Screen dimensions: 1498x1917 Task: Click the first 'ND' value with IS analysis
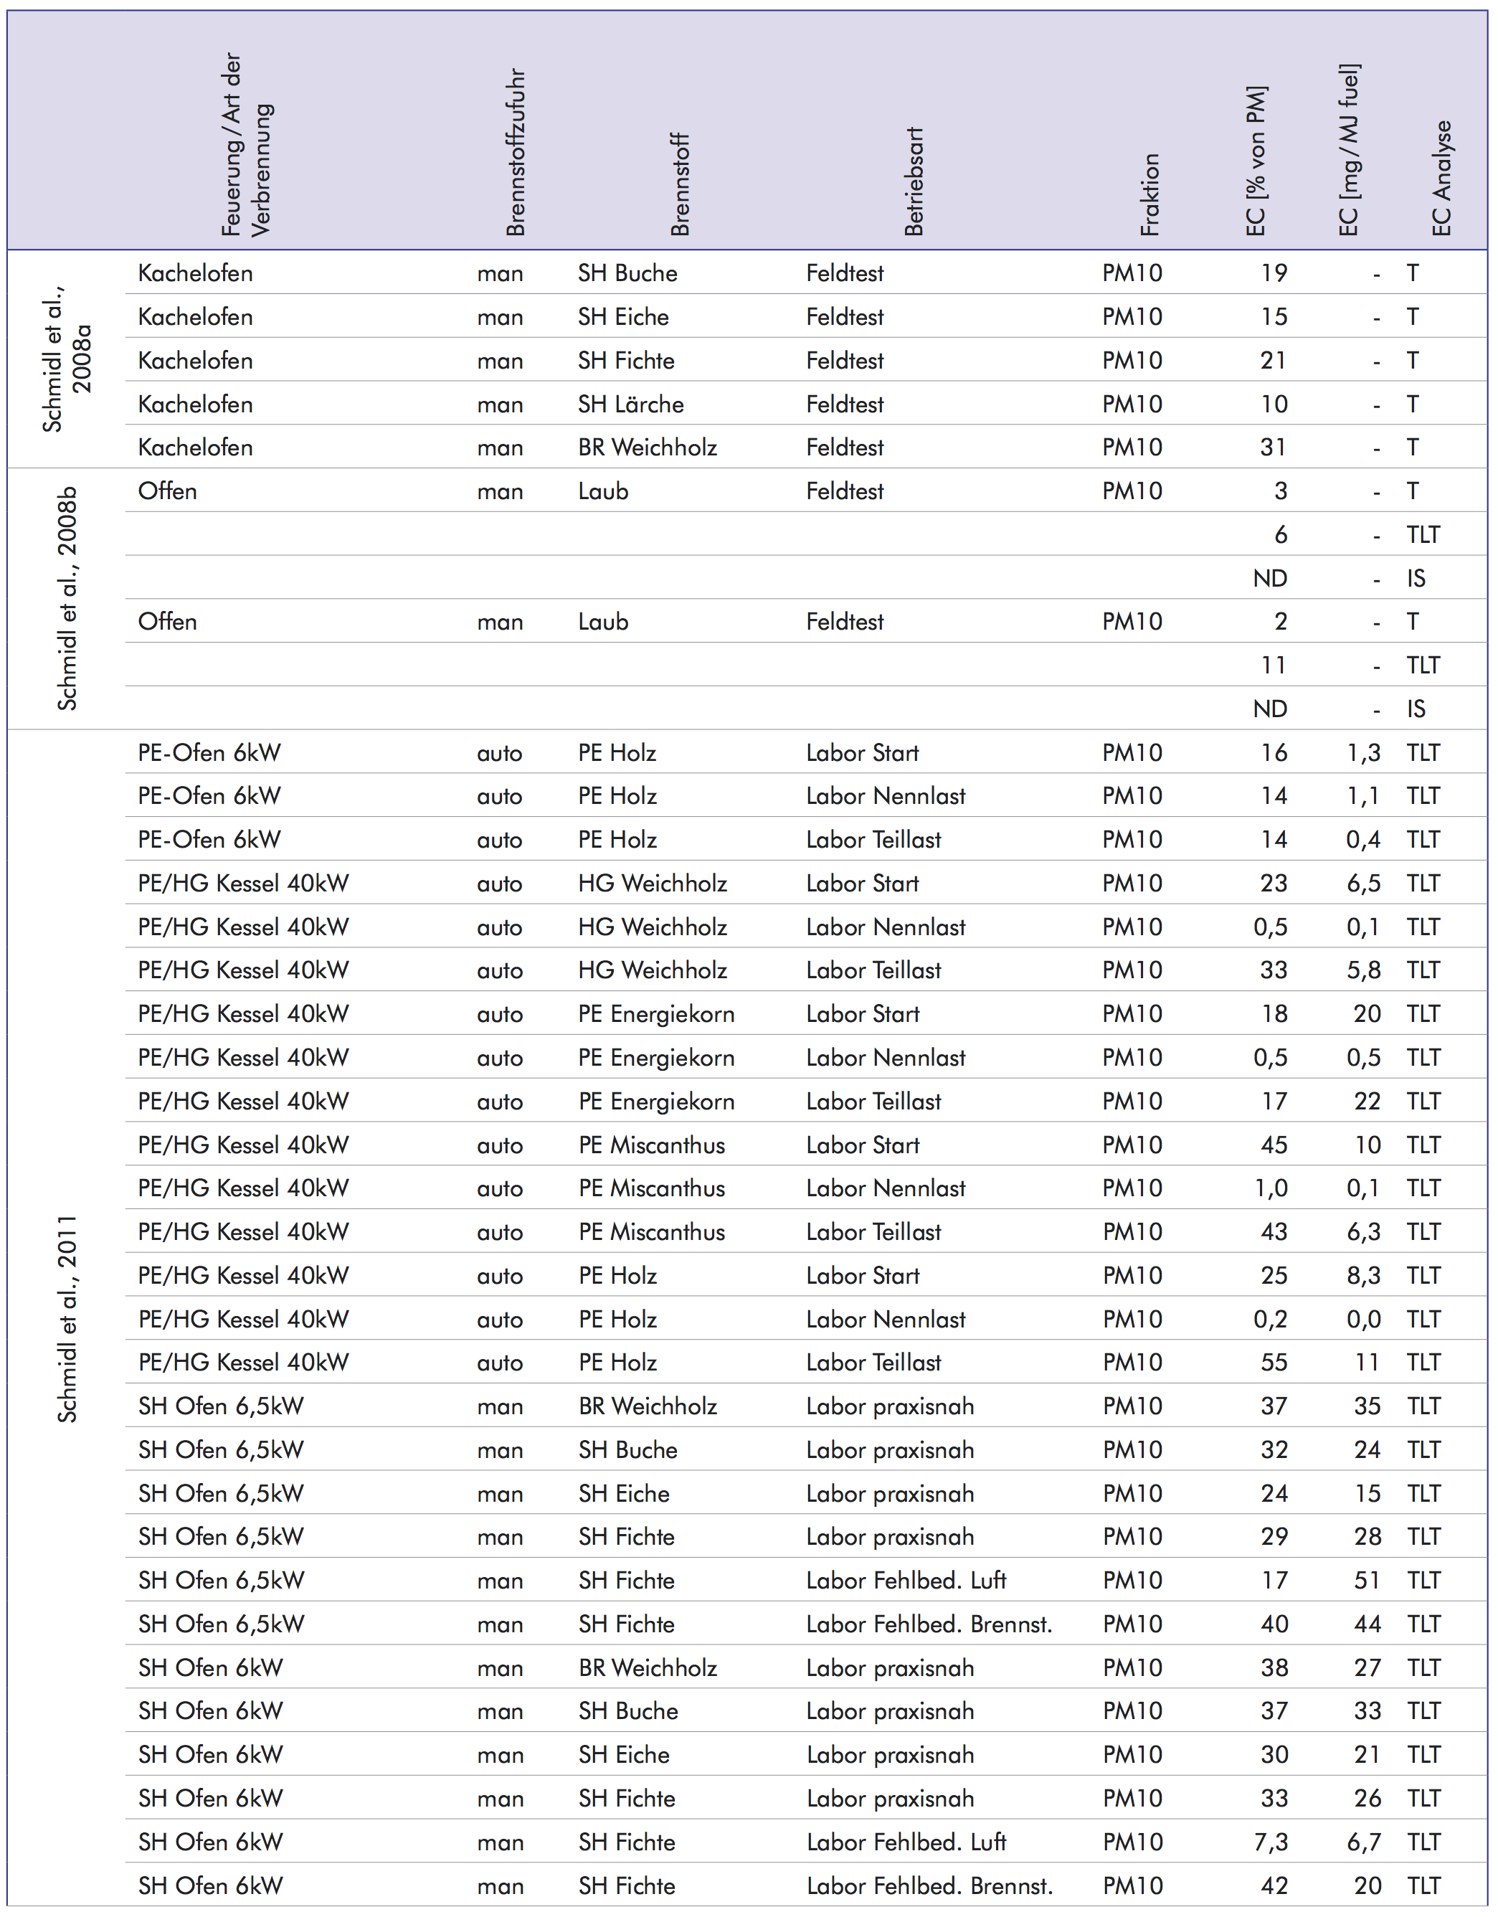[1270, 579]
